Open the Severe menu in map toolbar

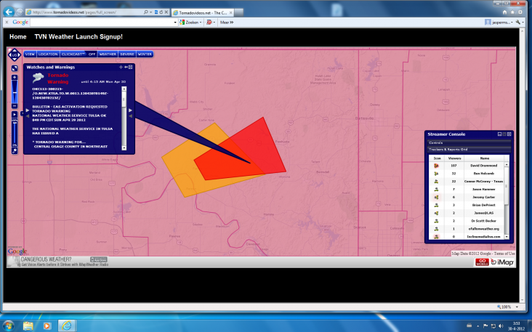[126, 54]
